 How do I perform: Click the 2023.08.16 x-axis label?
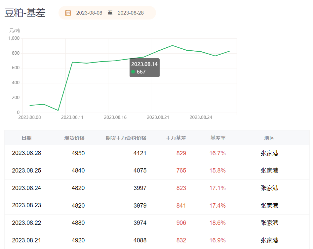[x=115, y=118]
